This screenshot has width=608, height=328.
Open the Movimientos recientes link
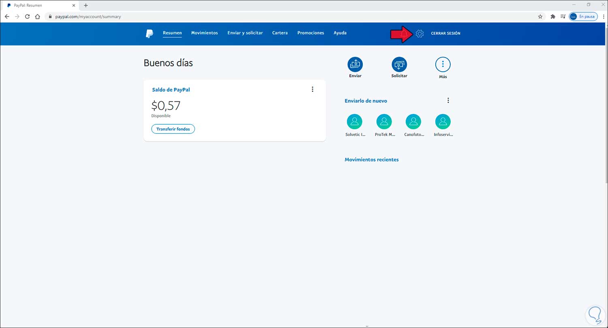[x=372, y=160]
